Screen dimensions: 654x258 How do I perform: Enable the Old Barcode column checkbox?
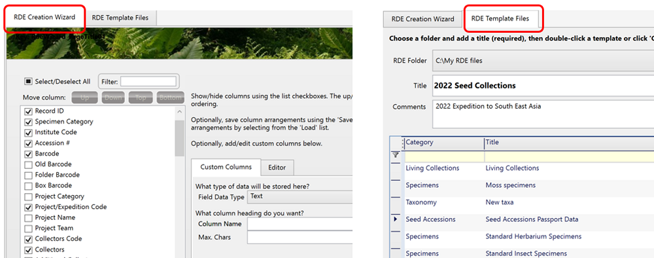click(28, 164)
